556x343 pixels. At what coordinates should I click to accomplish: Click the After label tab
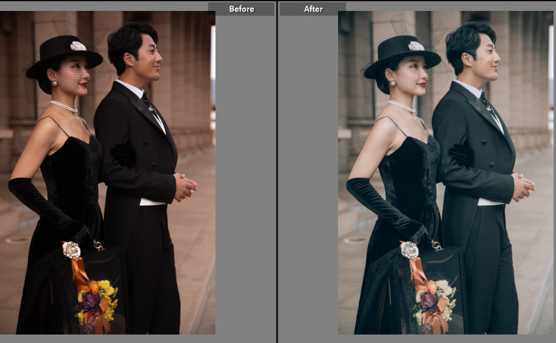tap(313, 9)
